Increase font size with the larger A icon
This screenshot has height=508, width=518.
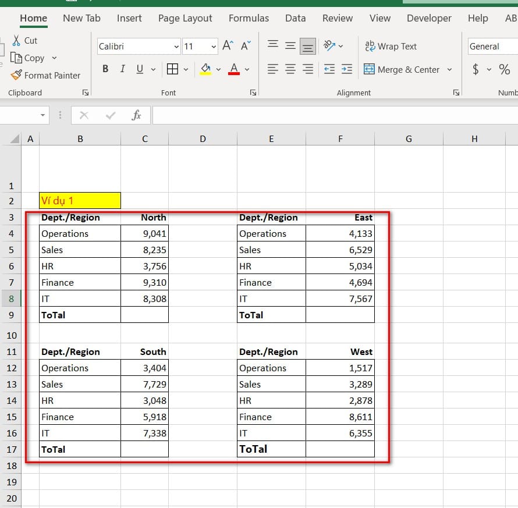click(x=228, y=46)
